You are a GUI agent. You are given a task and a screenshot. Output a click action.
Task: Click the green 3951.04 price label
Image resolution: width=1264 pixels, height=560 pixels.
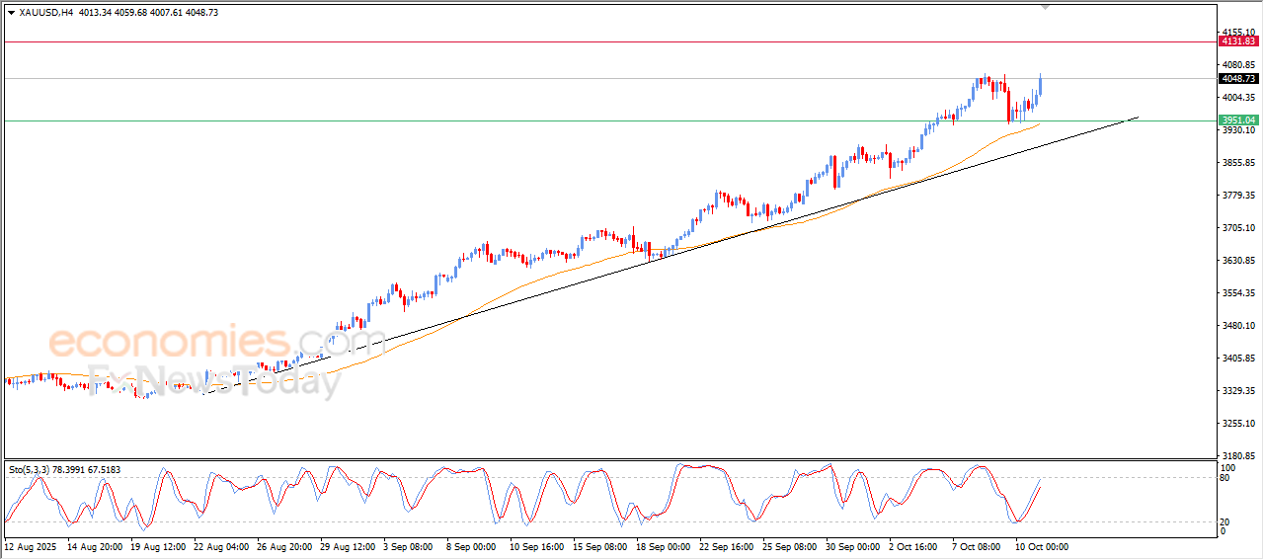(1237, 120)
